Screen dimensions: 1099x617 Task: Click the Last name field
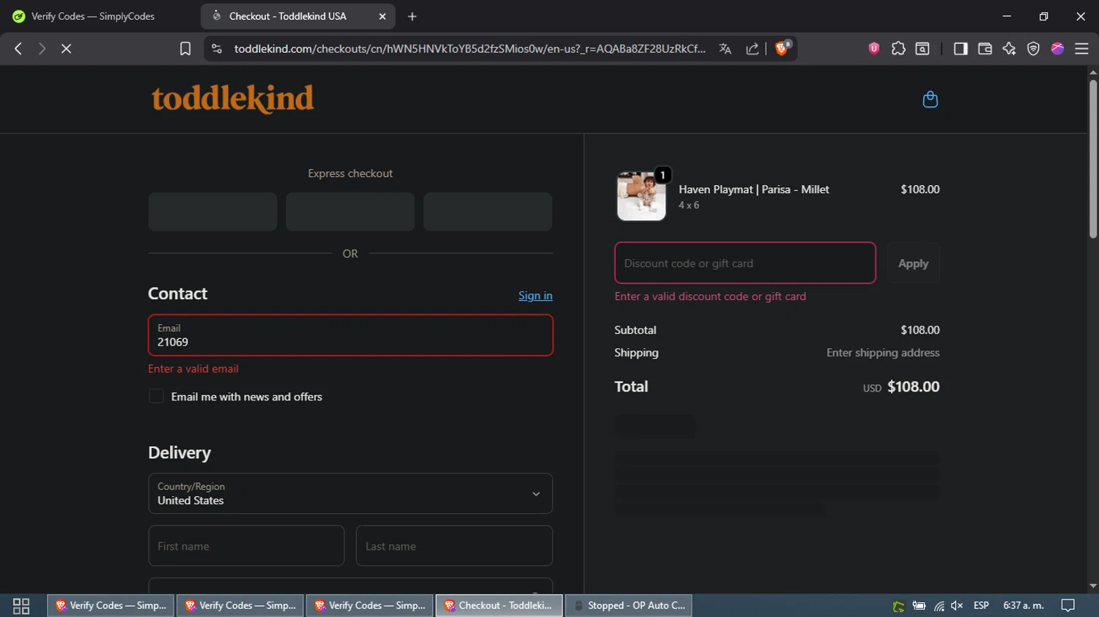point(454,545)
